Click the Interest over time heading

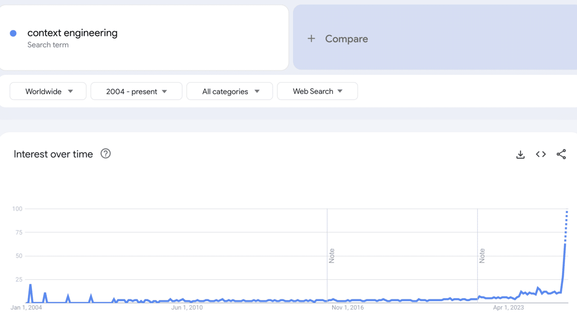pos(53,154)
